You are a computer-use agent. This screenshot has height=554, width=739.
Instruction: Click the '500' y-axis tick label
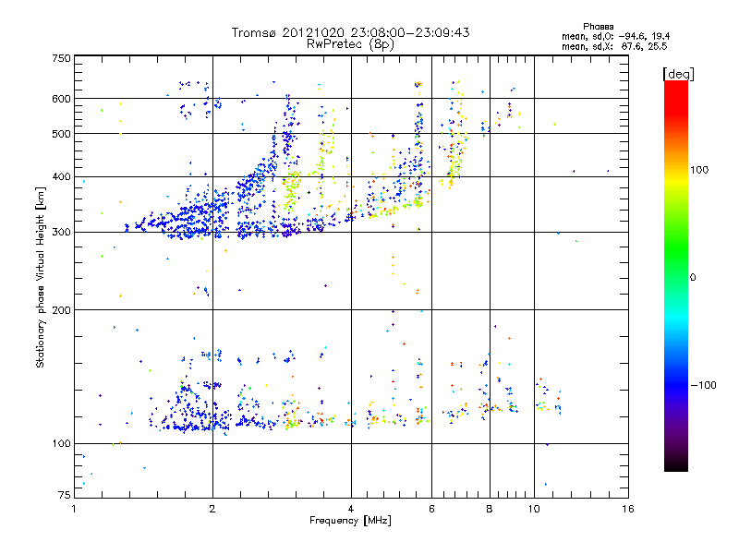[x=62, y=134]
